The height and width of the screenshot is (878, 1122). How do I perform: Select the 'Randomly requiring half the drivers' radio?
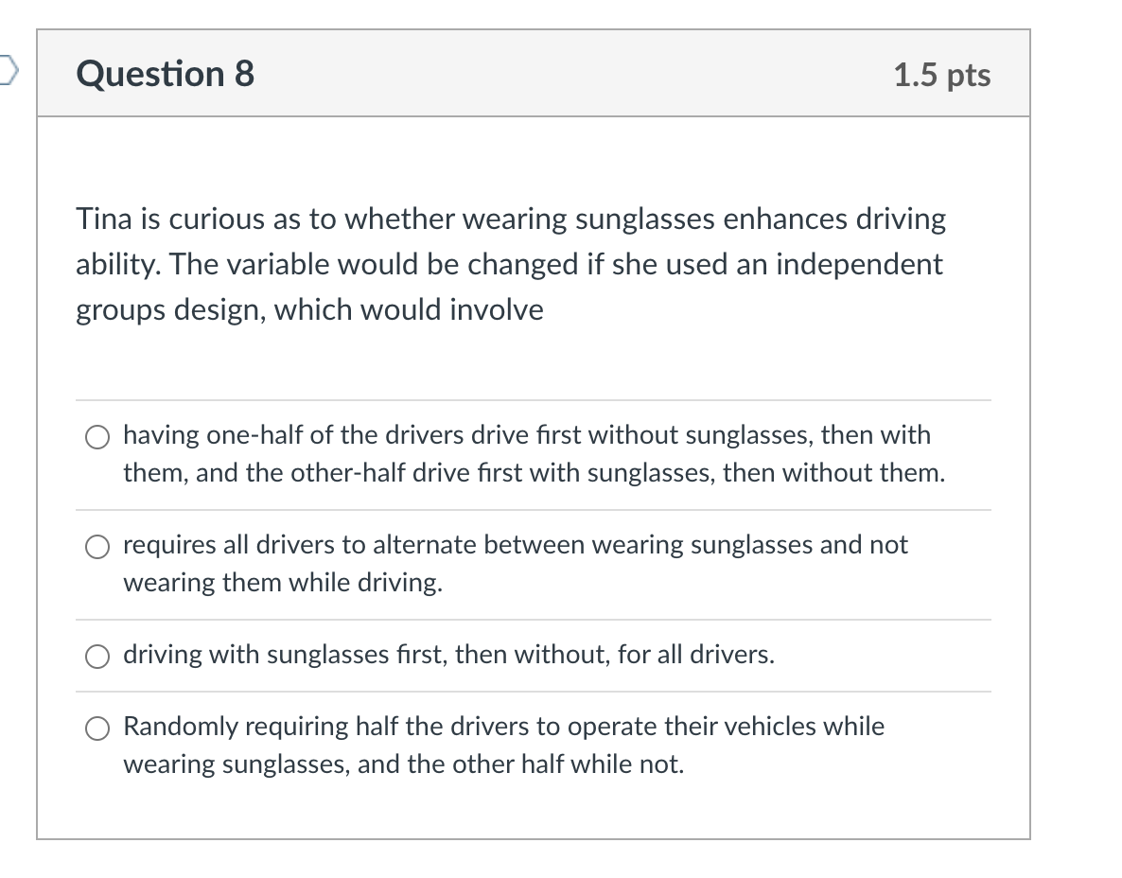coord(97,729)
